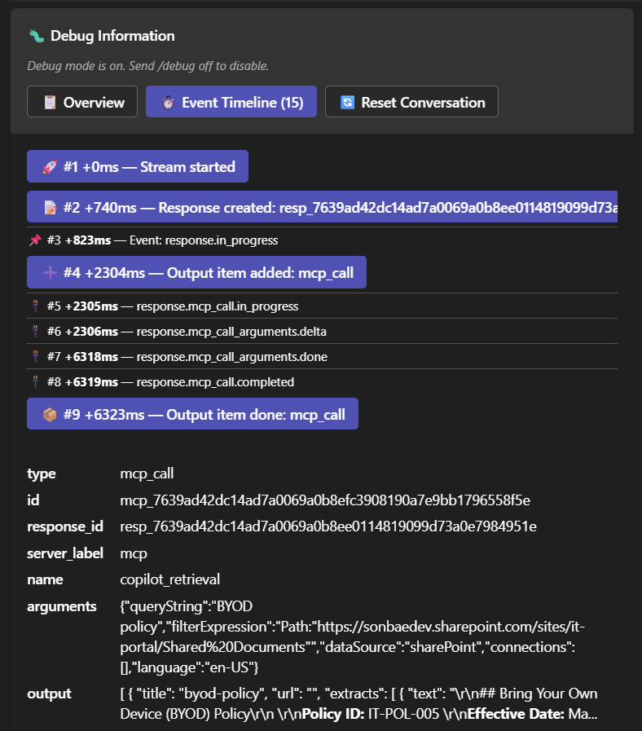Click the stopwatch icon on Event Timeline
The image size is (642, 731).
(166, 103)
